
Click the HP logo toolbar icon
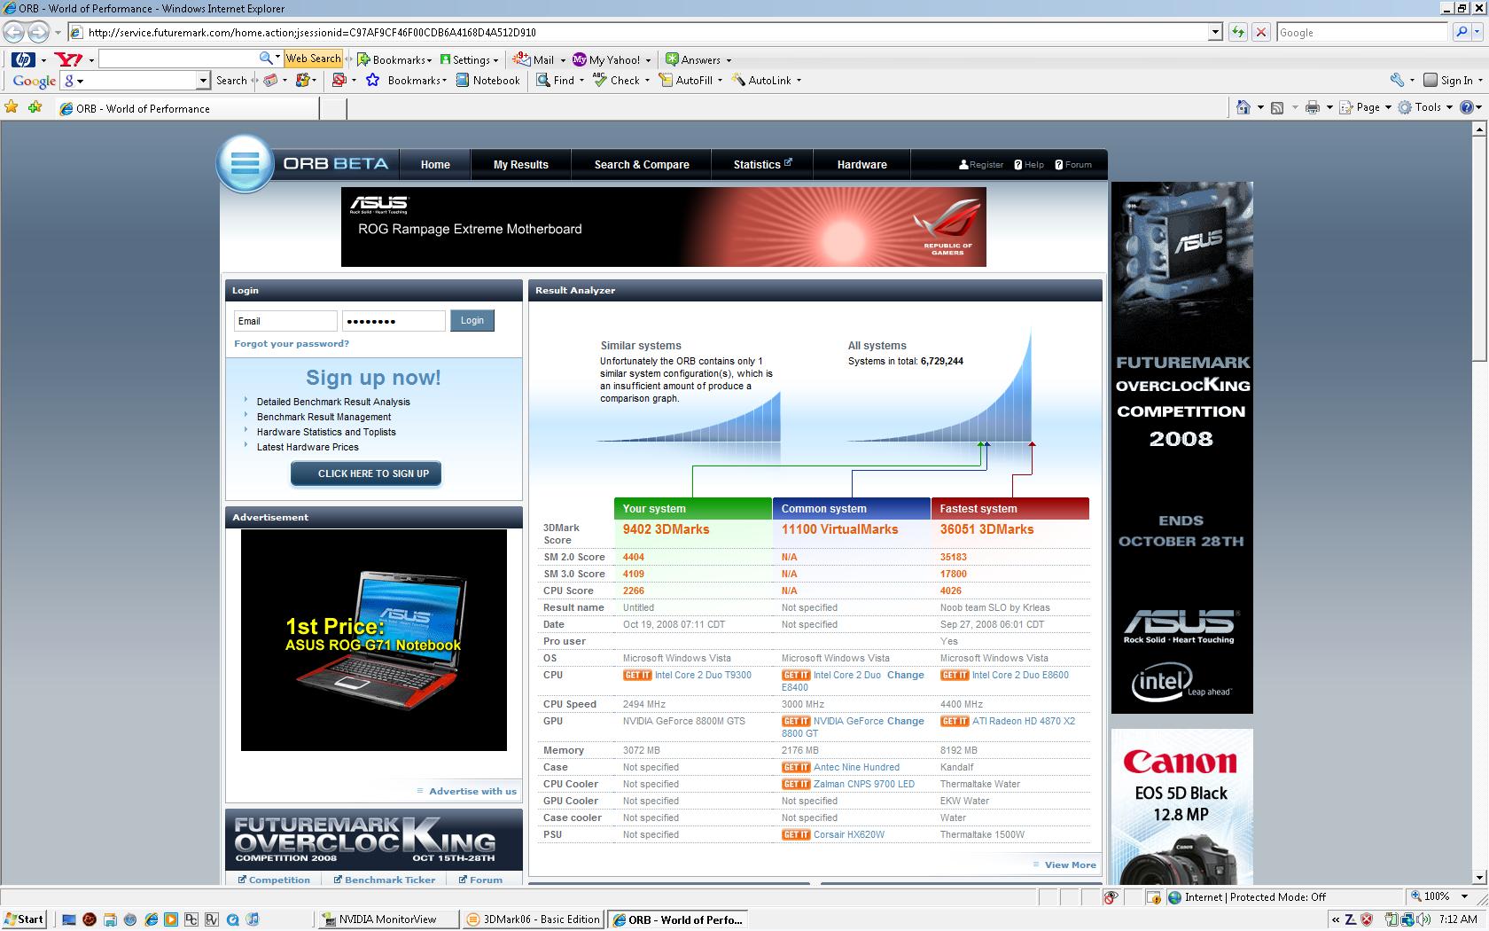coord(23,59)
